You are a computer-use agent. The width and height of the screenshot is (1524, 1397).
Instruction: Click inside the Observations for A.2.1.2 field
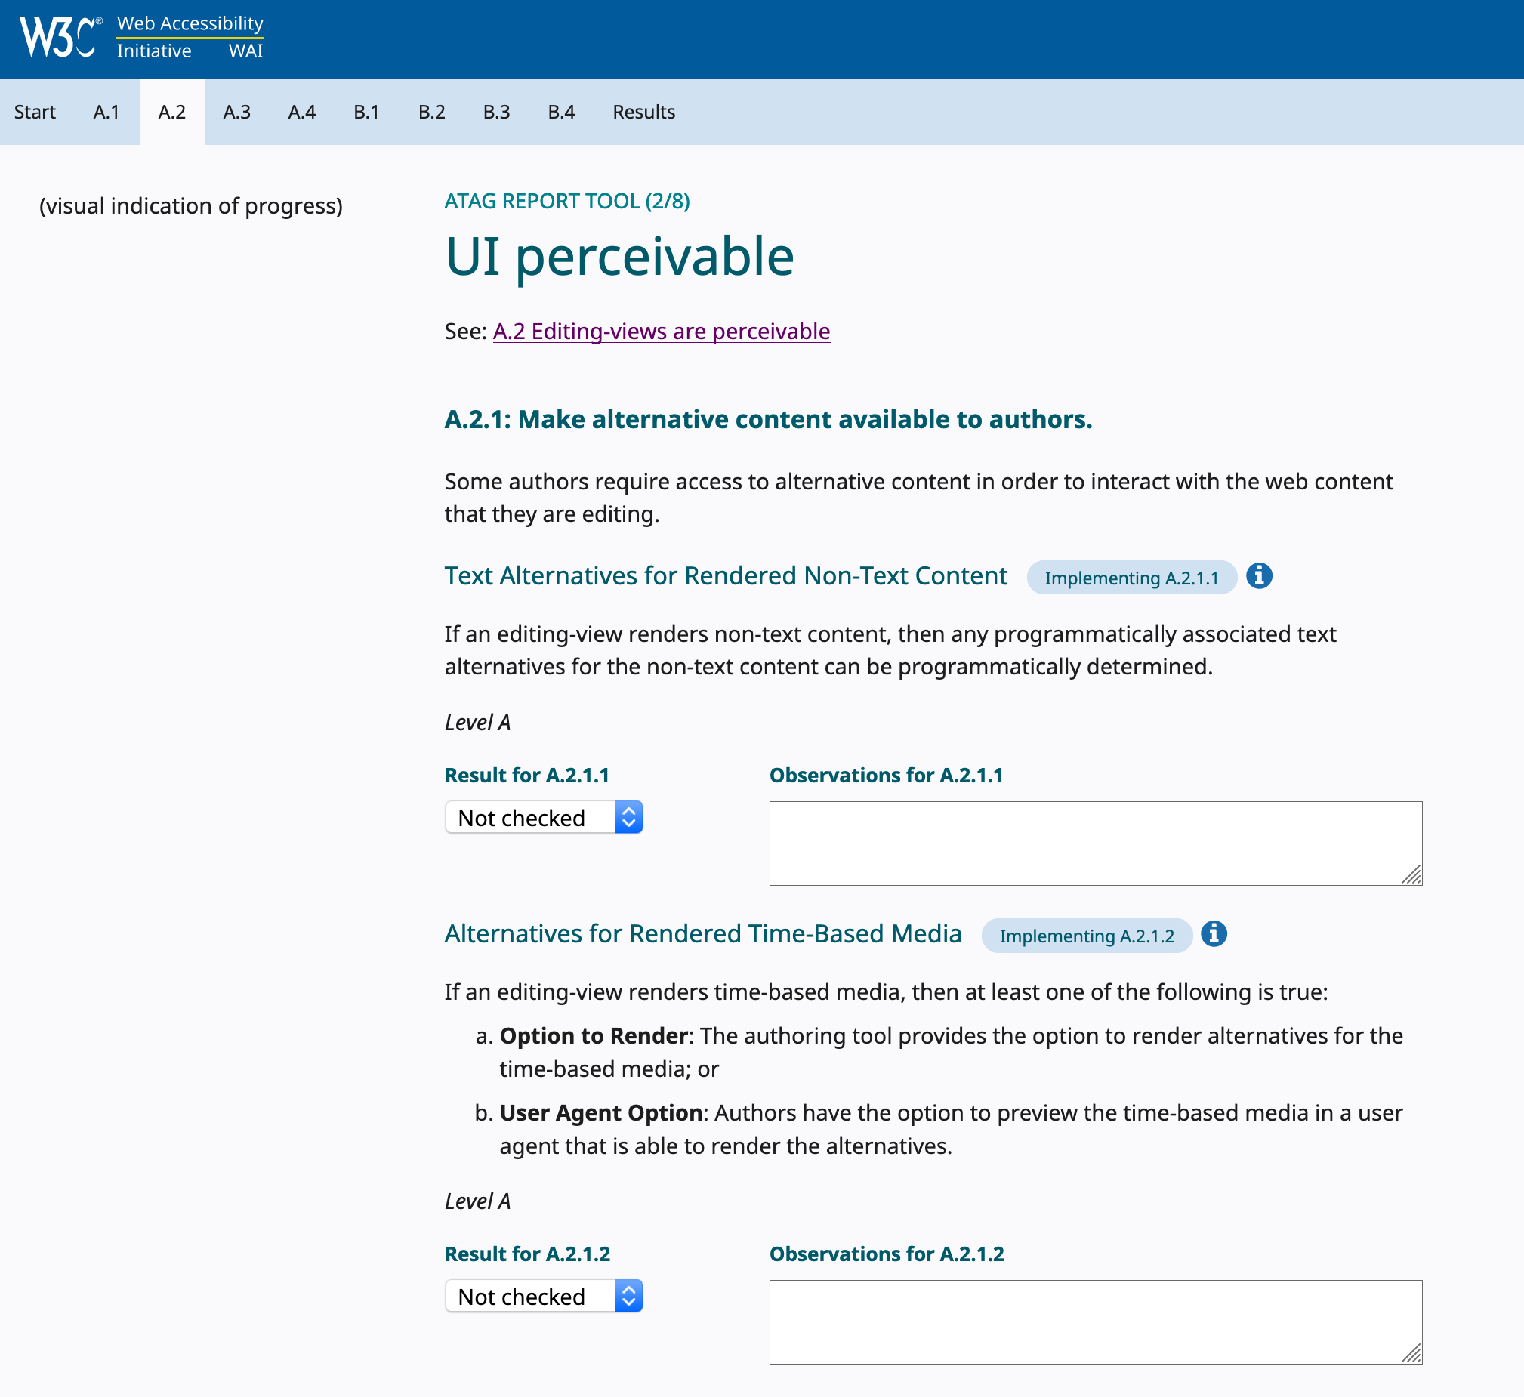coord(1094,1321)
